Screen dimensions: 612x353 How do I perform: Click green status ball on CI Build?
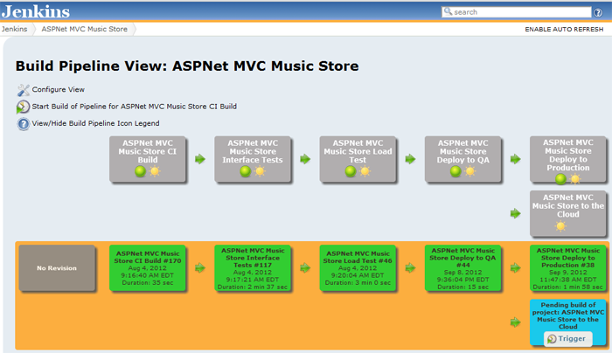point(140,171)
